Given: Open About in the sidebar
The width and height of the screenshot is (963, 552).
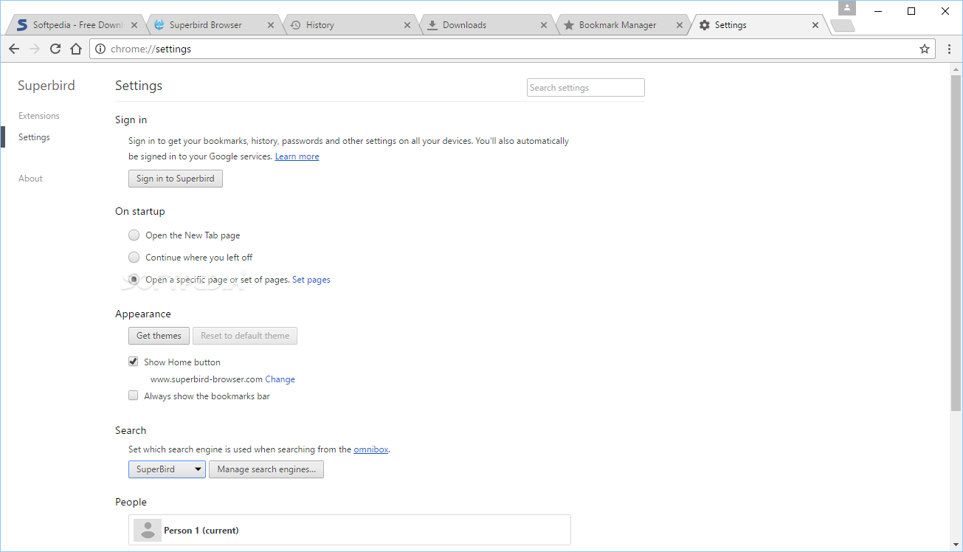Looking at the screenshot, I should (x=30, y=179).
